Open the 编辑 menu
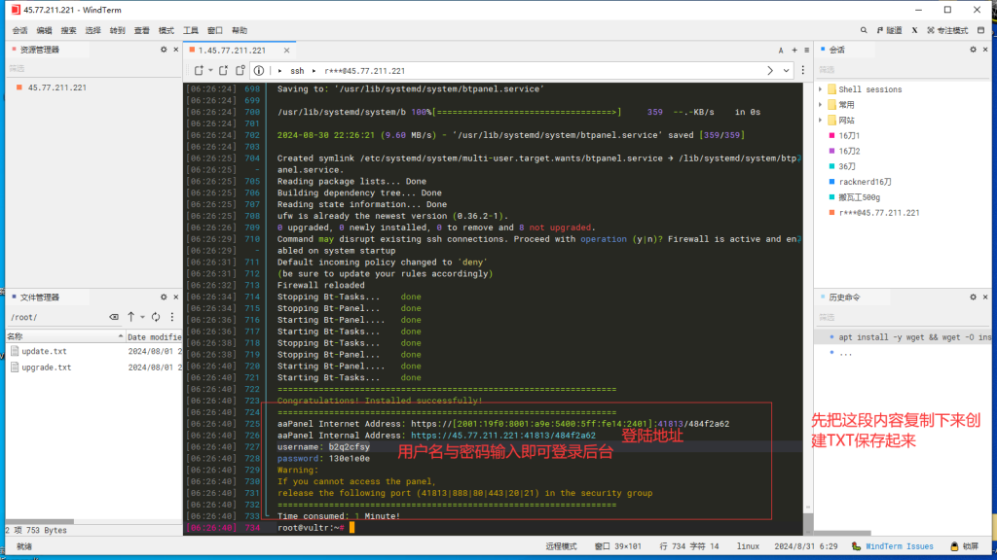Image resolution: width=997 pixels, height=560 pixels. click(44, 30)
